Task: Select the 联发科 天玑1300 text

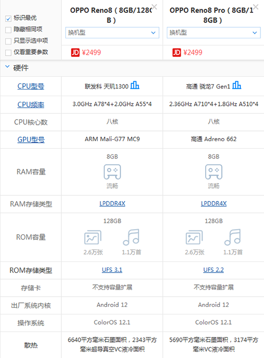Action: tap(106, 86)
